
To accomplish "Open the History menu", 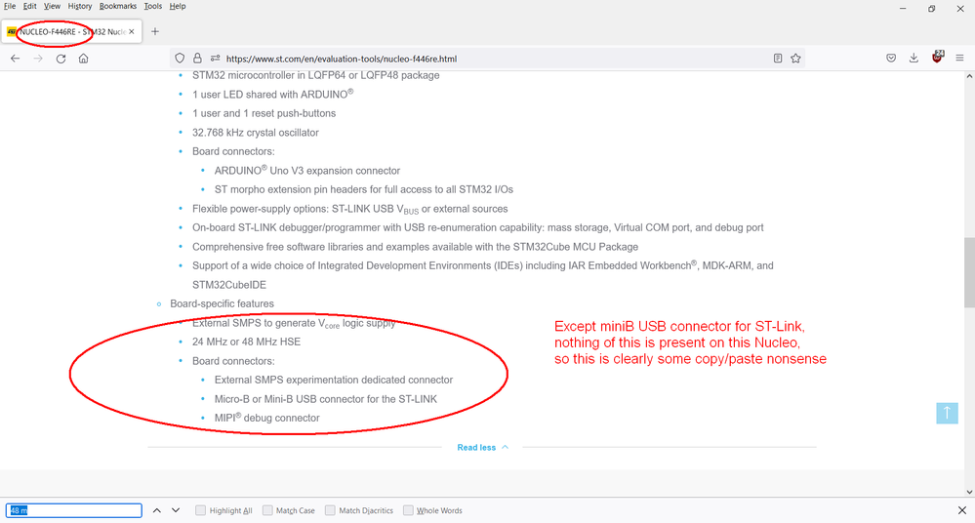I will coord(80,6).
